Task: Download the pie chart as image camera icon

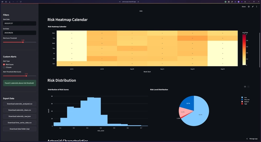Action: [245, 87]
